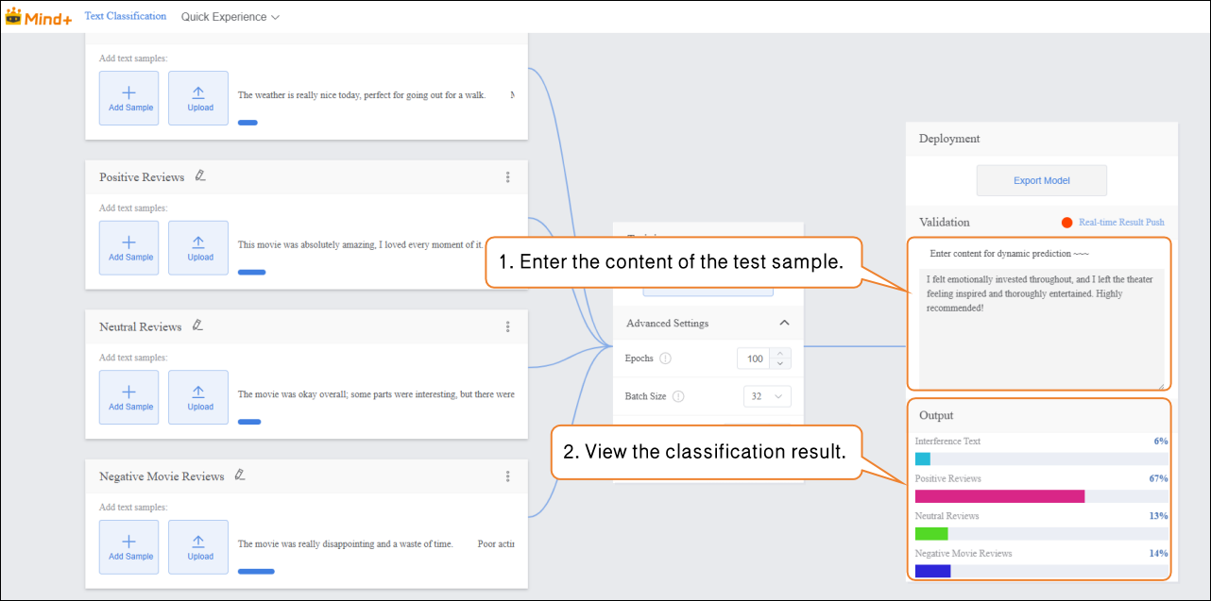
Task: Open the Batch Size dropdown
Action: pos(766,397)
